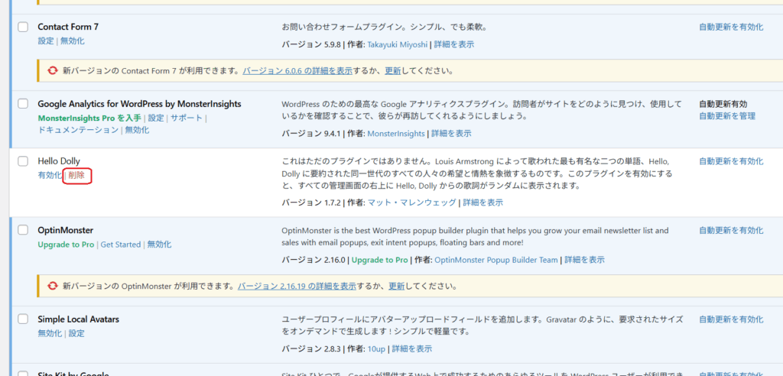Click 更新 link in Contact Form 7 notice
This screenshot has height=376, width=783.
[x=392, y=71]
